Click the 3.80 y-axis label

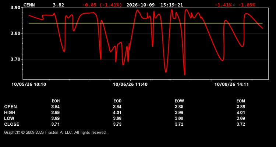pyautogui.click(x=15, y=33)
